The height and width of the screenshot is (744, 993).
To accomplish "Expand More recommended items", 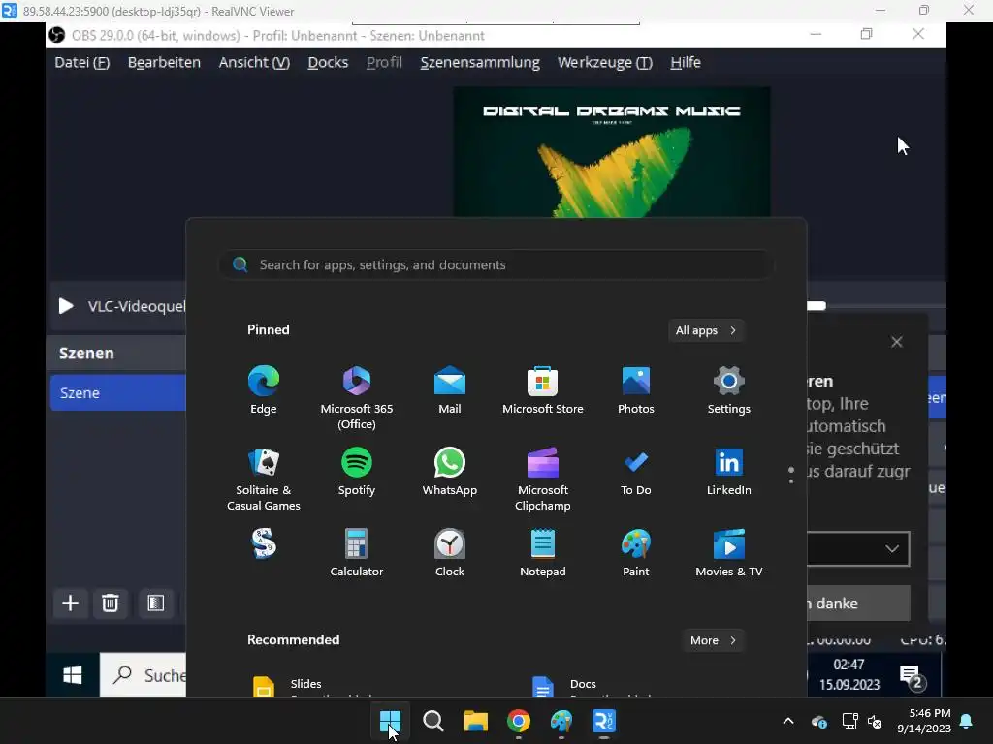I will point(713,640).
